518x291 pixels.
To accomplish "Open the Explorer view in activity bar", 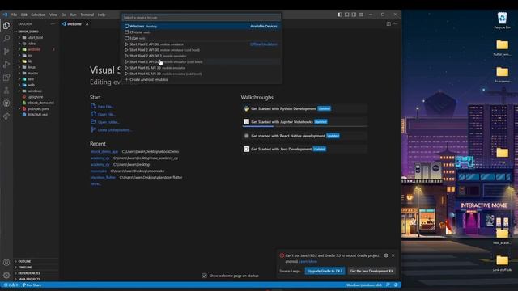I will coord(6,25).
